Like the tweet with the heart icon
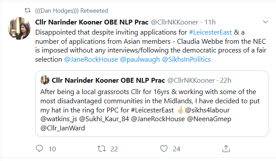276x161 pixels. (x=164, y=149)
